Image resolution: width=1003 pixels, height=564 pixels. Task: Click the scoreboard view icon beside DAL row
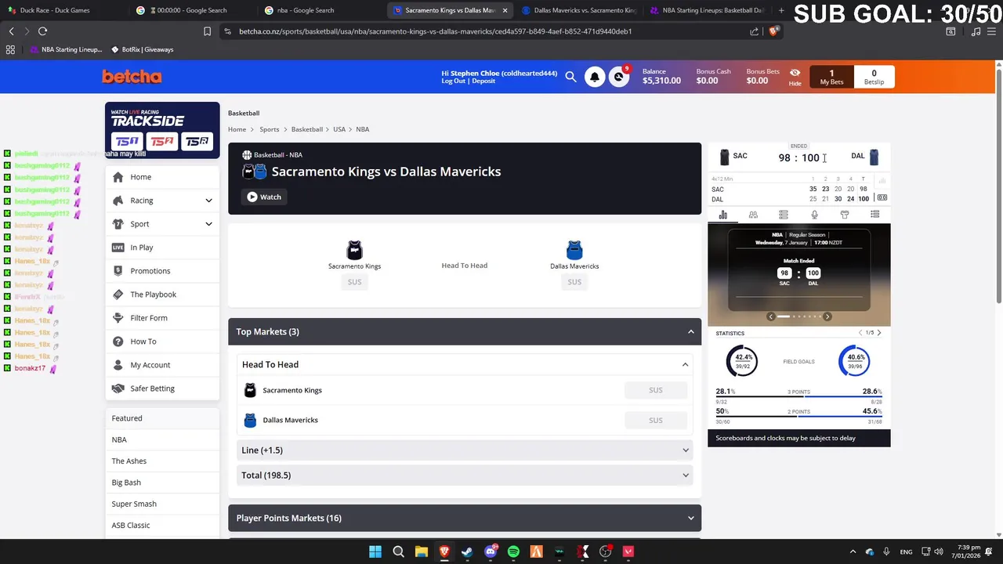point(882,199)
